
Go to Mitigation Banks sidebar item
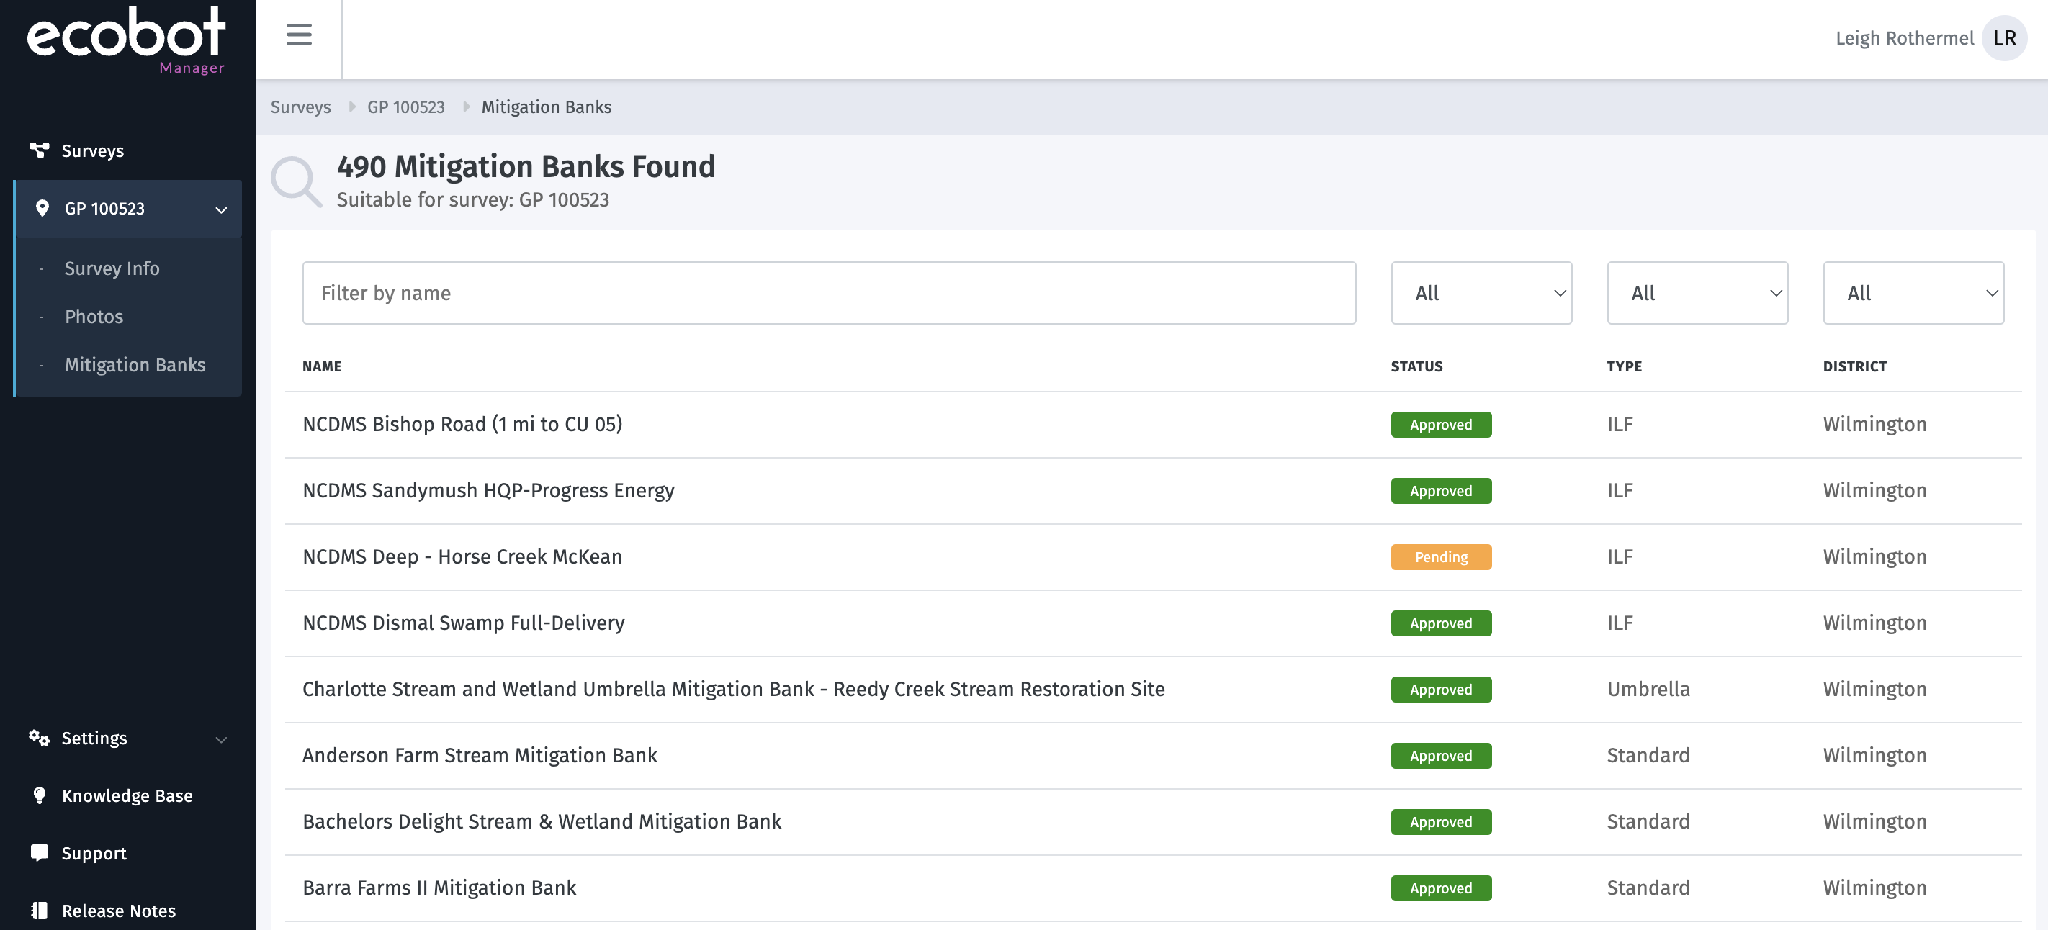(x=135, y=365)
